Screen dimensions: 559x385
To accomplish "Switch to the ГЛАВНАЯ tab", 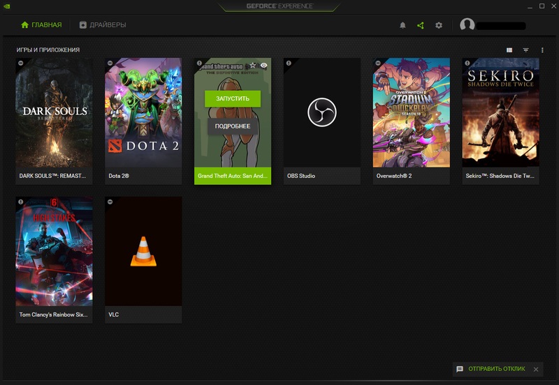I will (41, 25).
